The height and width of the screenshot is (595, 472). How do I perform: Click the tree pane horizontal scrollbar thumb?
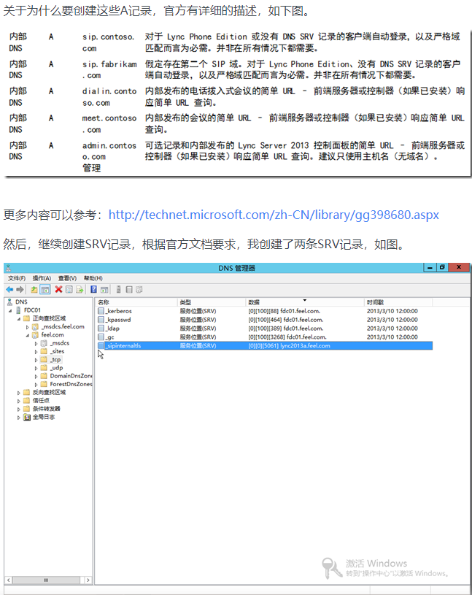coord(46,580)
